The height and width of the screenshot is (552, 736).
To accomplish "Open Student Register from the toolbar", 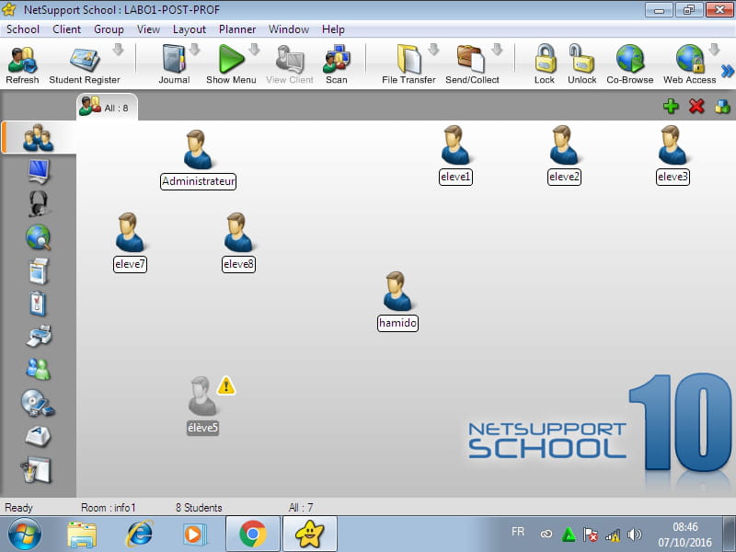I will click(85, 64).
